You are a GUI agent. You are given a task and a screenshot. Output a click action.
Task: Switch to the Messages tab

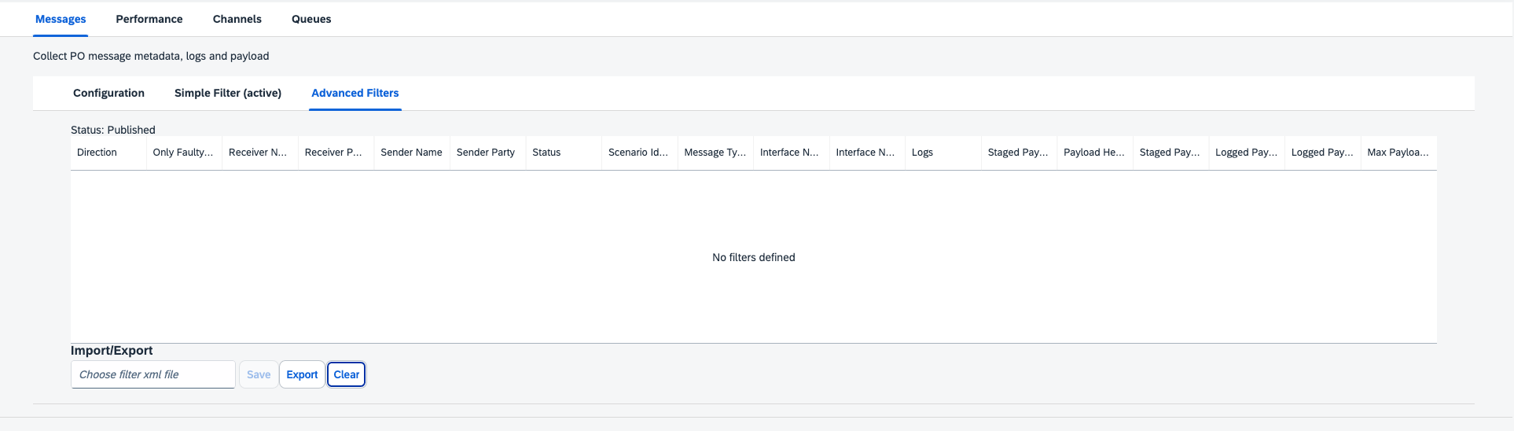click(x=61, y=19)
